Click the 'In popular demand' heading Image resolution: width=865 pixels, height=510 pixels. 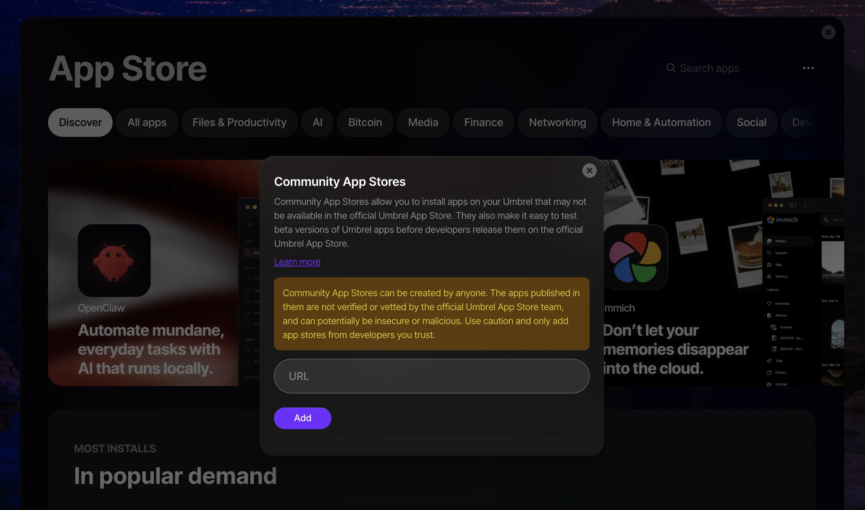point(175,476)
